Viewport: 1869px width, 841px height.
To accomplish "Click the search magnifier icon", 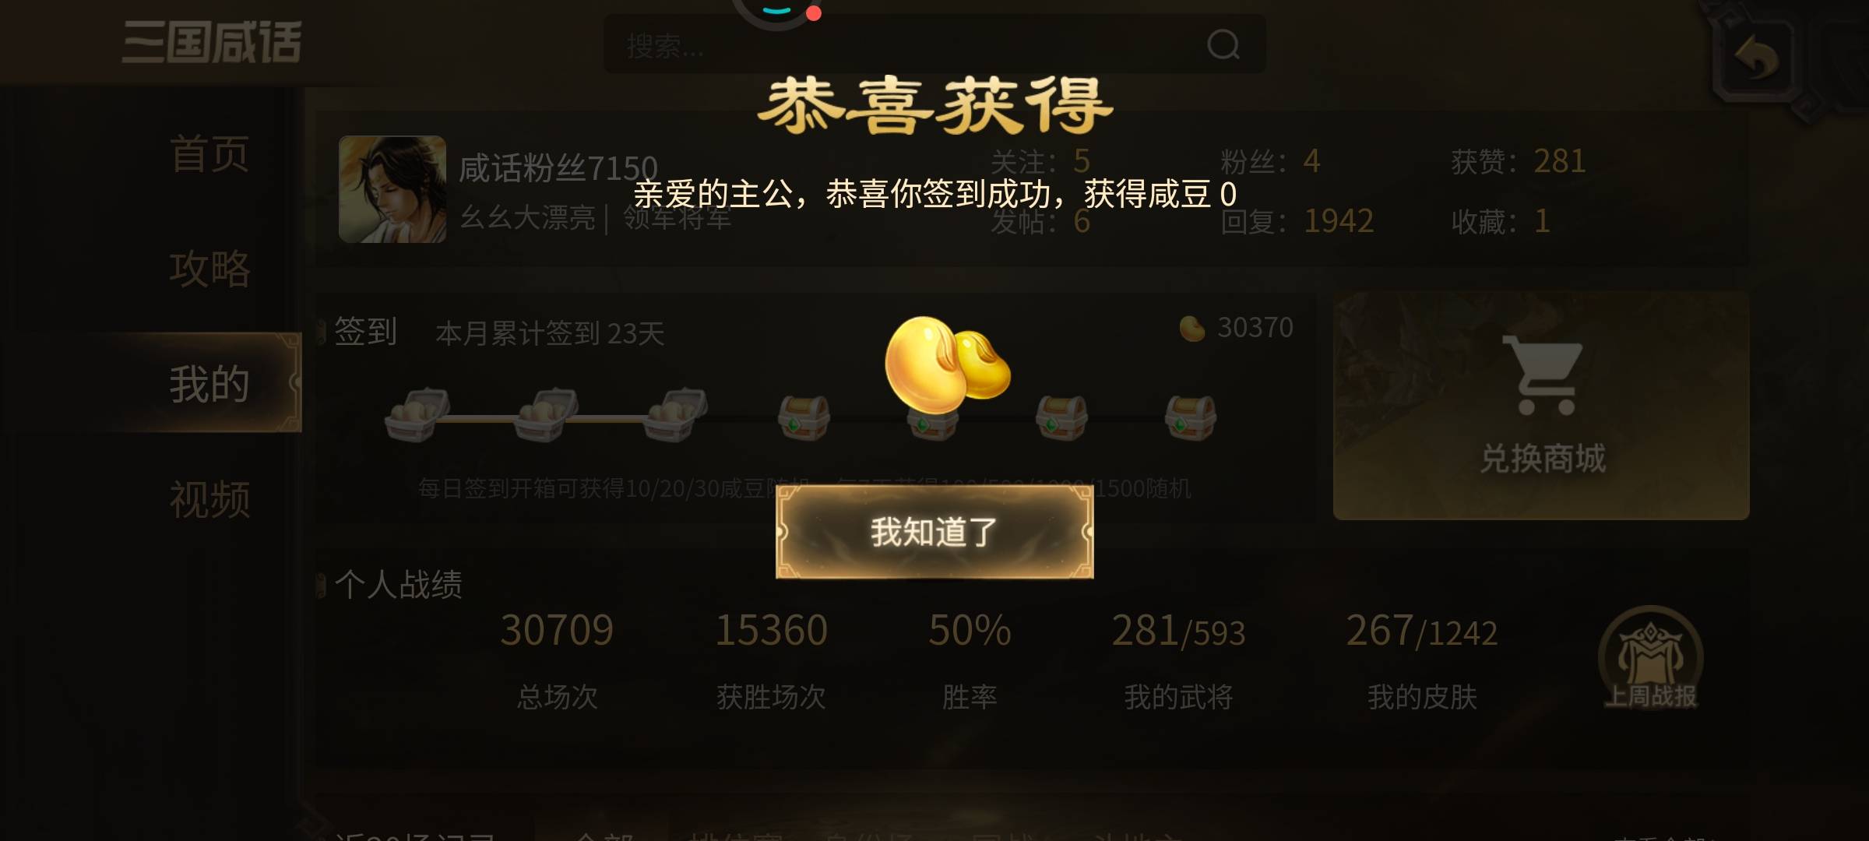I will 1223,45.
